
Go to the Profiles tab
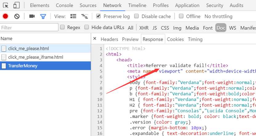pyautogui.click(x=161, y=5)
